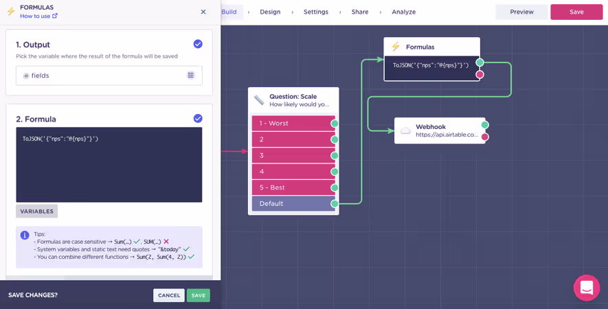
Task: Click the pink Save button in top bar
Action: coord(576,12)
